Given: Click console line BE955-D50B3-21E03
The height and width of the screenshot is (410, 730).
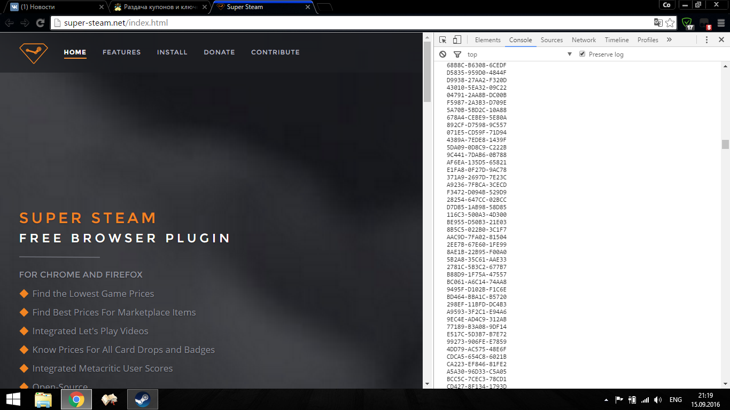Looking at the screenshot, I should coord(477,222).
